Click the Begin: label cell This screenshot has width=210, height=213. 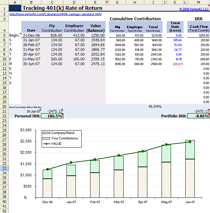pos(15,35)
